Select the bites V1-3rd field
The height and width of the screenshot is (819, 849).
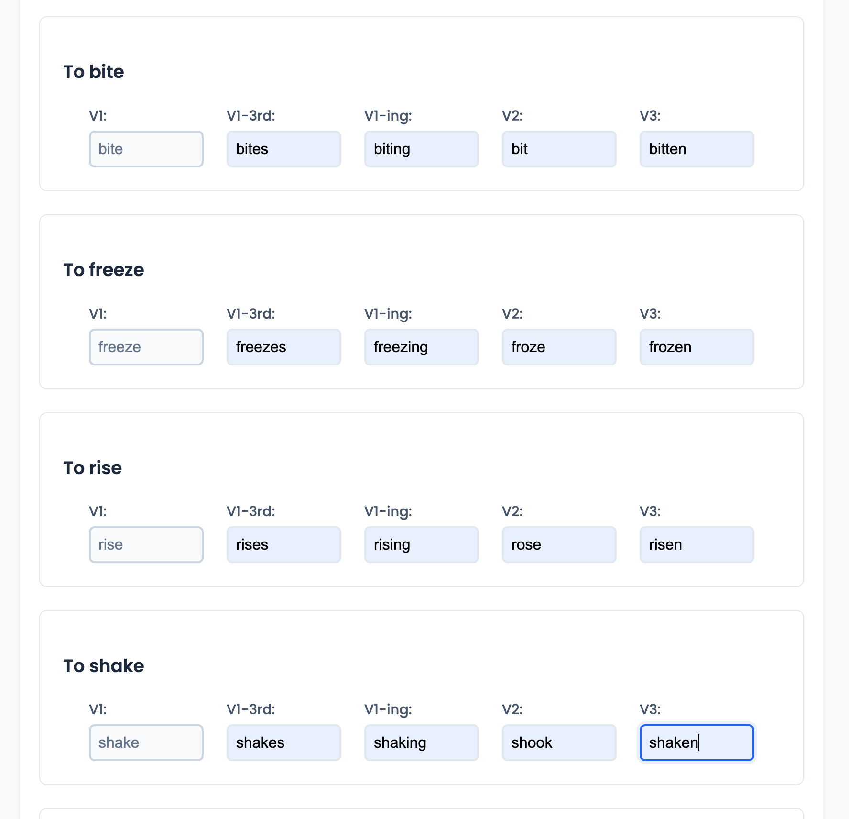(x=283, y=149)
